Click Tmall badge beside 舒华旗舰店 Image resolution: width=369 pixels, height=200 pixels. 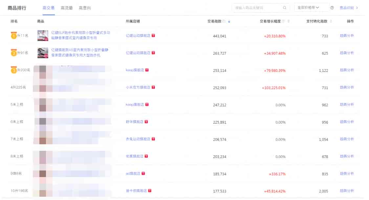(146, 122)
